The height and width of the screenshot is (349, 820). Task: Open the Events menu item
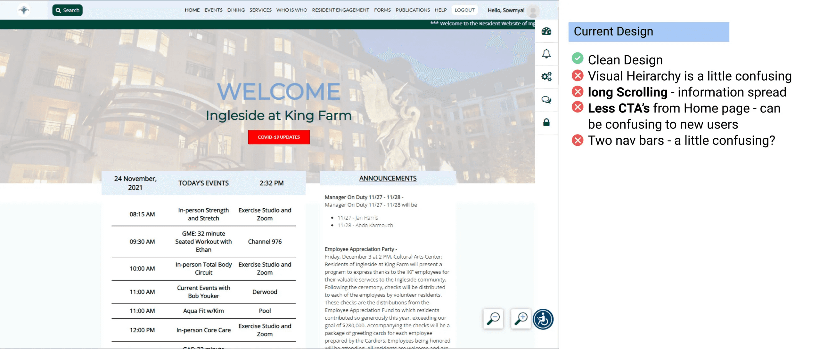click(x=213, y=10)
